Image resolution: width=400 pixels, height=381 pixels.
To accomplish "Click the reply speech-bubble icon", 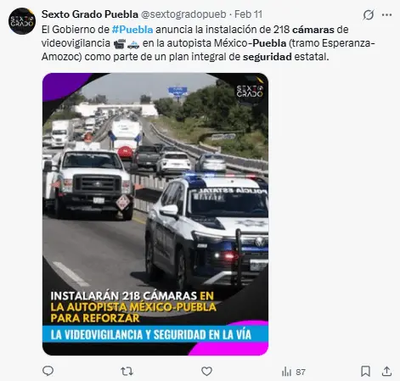I will (48, 371).
